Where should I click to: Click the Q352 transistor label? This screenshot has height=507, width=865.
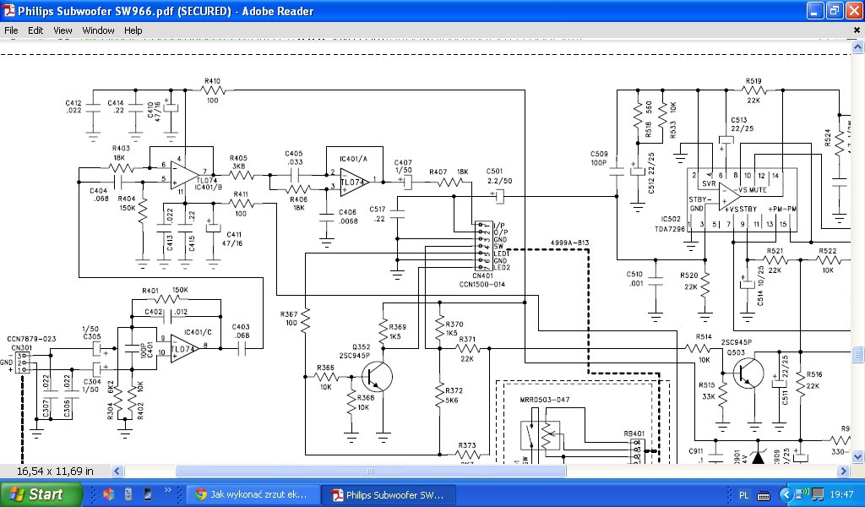(x=362, y=346)
